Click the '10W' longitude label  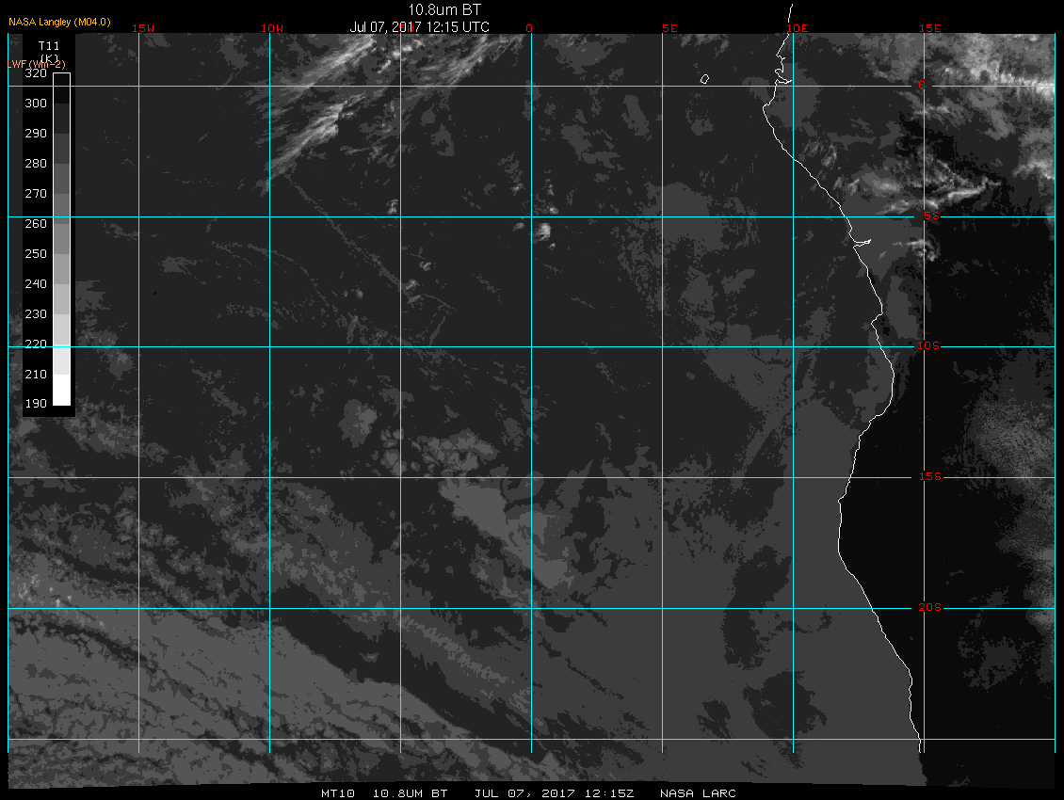pyautogui.click(x=272, y=28)
